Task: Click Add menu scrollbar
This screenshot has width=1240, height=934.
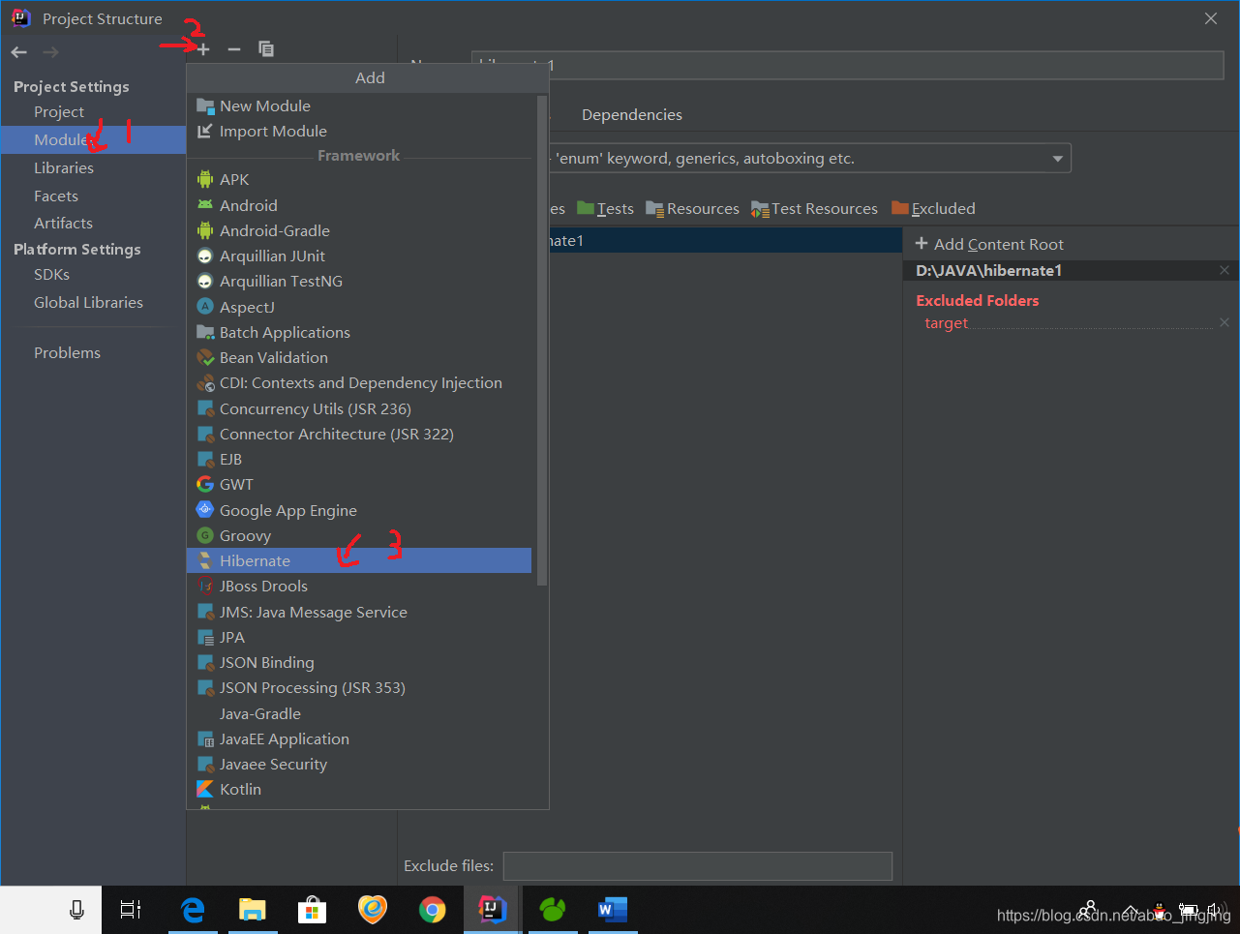Action: click(542, 341)
